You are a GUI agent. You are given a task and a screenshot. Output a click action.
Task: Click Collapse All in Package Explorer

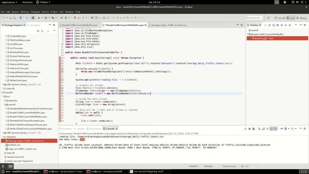38,31
